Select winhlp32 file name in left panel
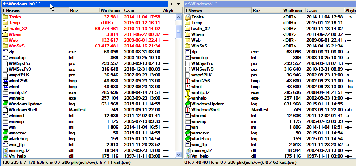The image size is (356, 166). (x=18, y=92)
